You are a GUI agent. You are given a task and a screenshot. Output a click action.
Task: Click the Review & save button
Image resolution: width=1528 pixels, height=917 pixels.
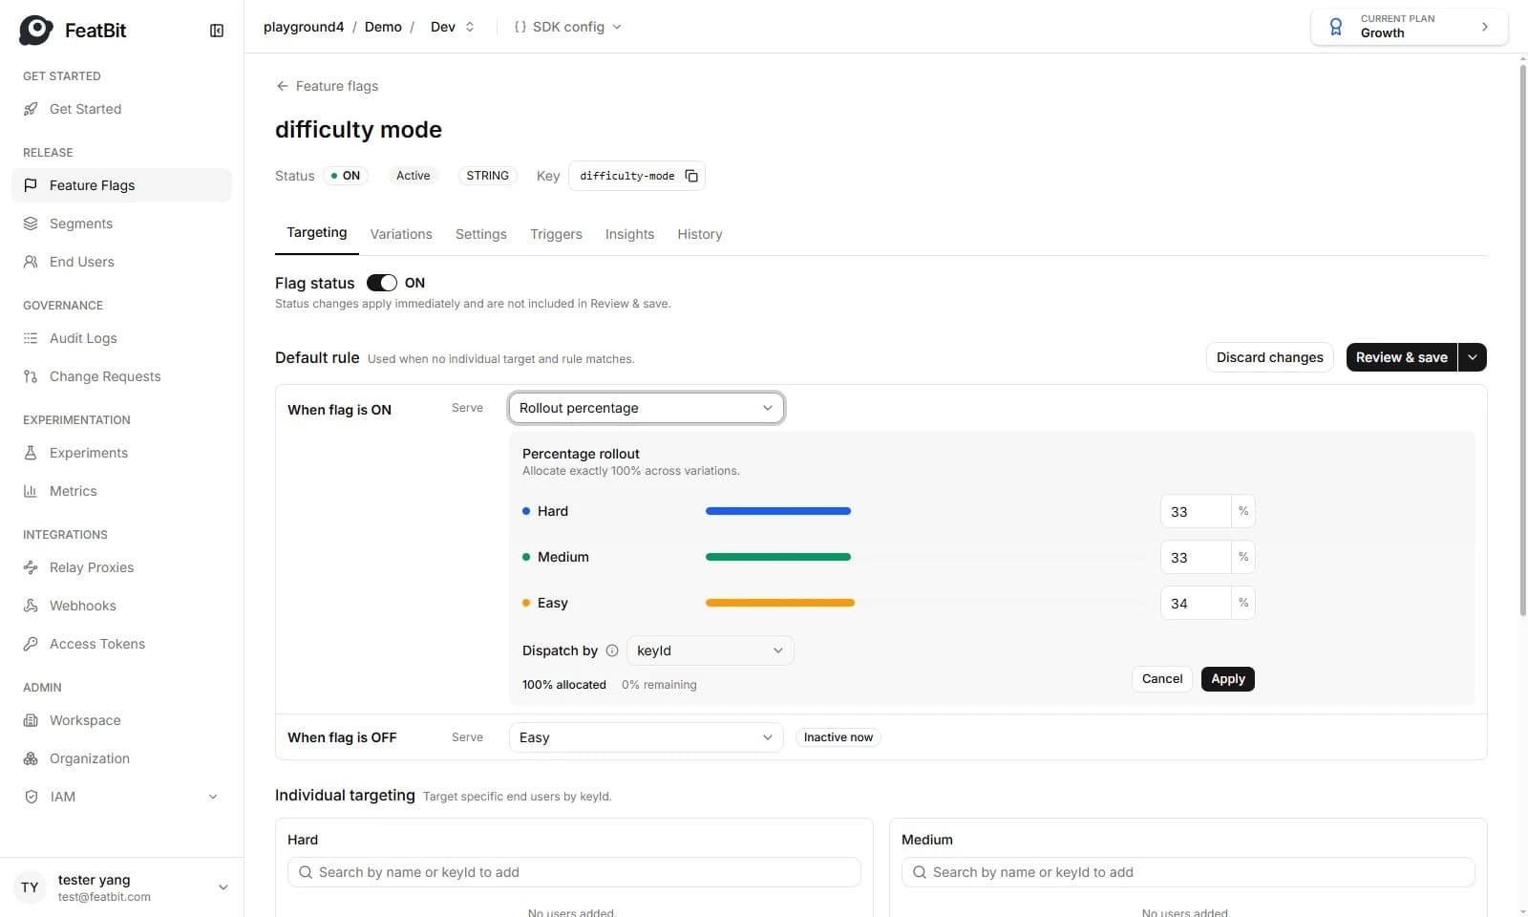pyautogui.click(x=1402, y=357)
